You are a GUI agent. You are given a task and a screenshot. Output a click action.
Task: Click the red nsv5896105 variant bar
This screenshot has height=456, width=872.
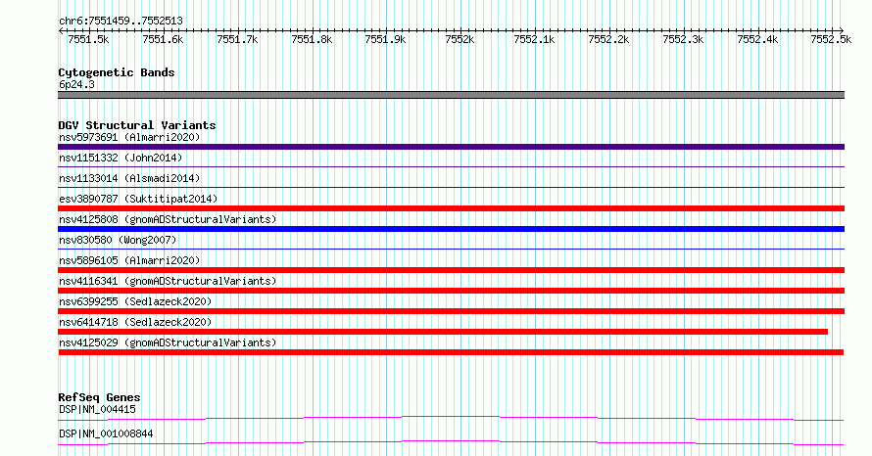[x=451, y=270]
